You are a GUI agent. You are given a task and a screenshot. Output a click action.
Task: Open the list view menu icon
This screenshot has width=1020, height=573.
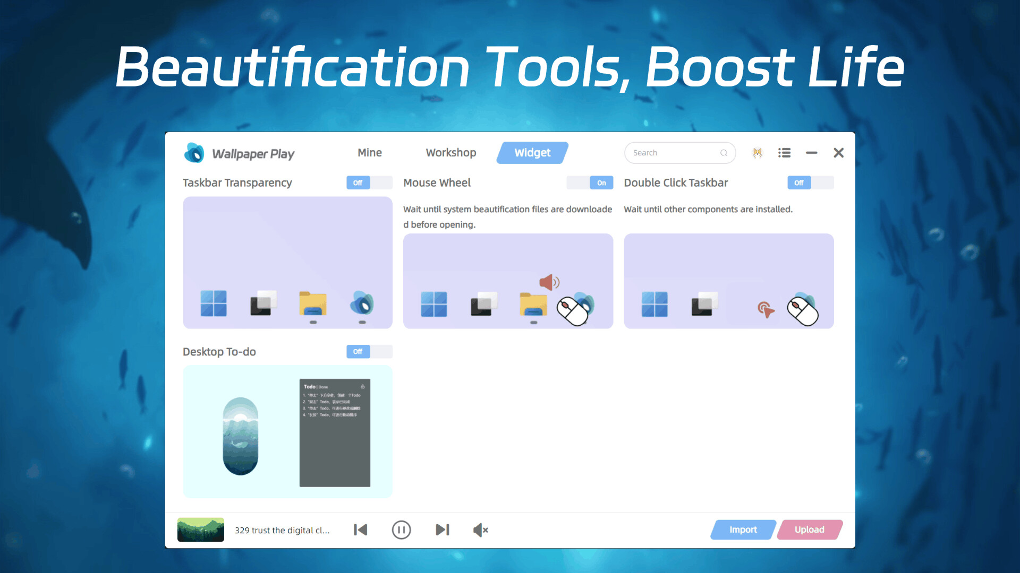(x=784, y=153)
